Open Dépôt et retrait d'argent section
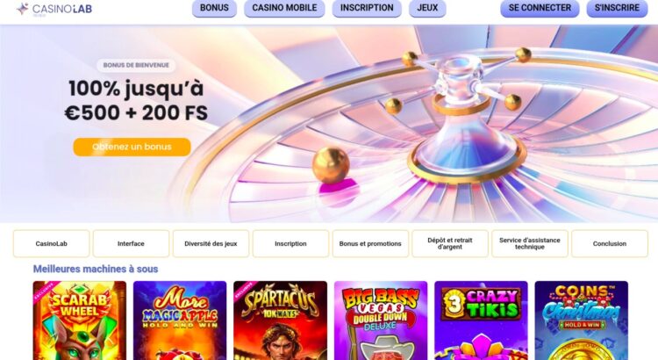This screenshot has width=658, height=360. [x=450, y=243]
